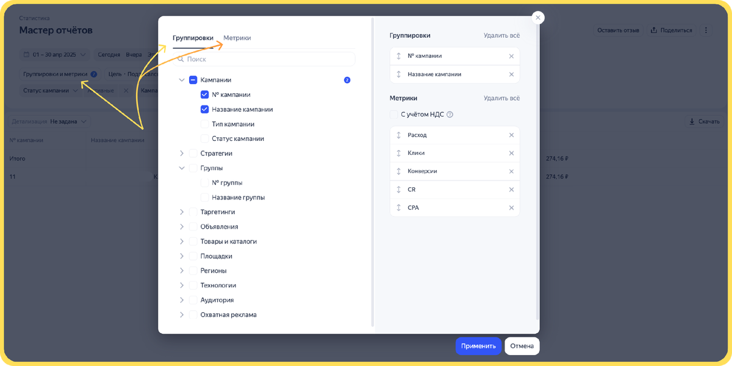Viewport: 732px width, 366px height.
Task: Check Тип кампании checkbox
Action: pyautogui.click(x=204, y=124)
